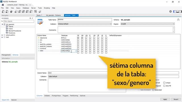
Task: Switch to bd_ejemplo - Schema tab
Action: [x=53, y=15]
